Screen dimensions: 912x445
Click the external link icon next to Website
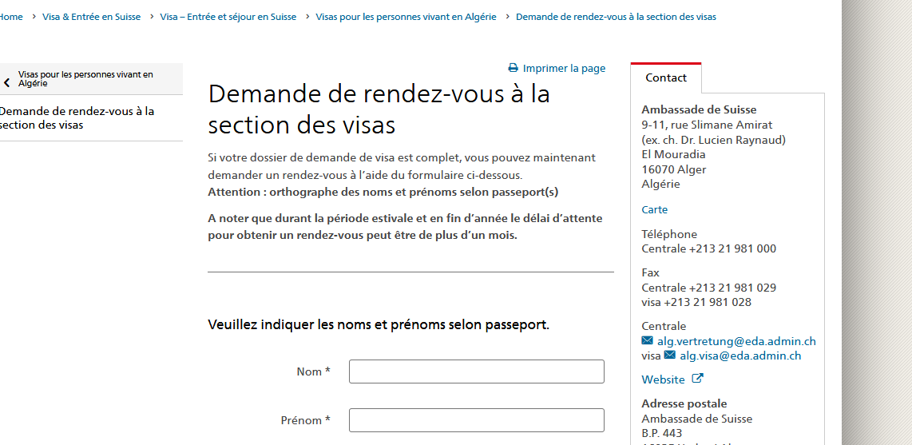tap(697, 379)
